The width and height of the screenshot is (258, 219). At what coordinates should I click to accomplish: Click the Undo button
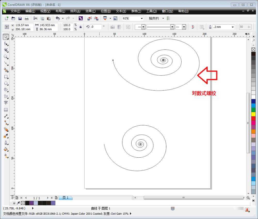click(x=58, y=18)
